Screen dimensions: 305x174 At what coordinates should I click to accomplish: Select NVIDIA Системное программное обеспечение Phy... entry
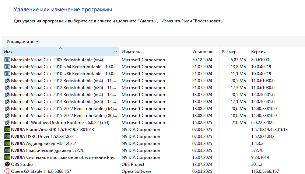64,157
